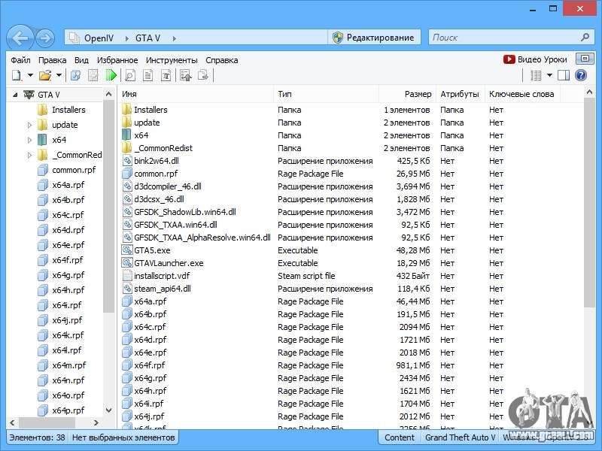The width and height of the screenshot is (602, 451).
Task: Click the document with letter T icon
Action: (x=166, y=75)
